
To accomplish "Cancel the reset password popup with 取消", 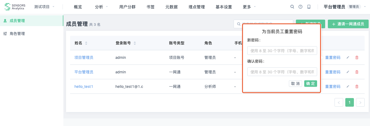I will (x=296, y=84).
